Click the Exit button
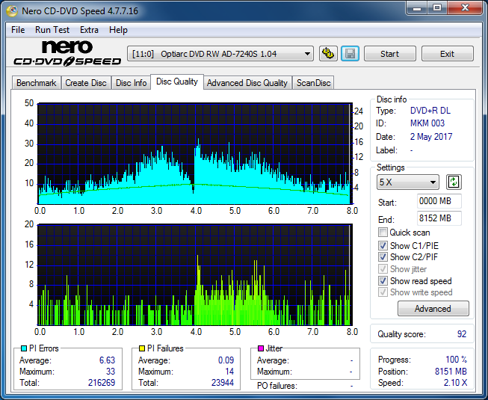This screenshot has width=488, height=400. [x=447, y=54]
